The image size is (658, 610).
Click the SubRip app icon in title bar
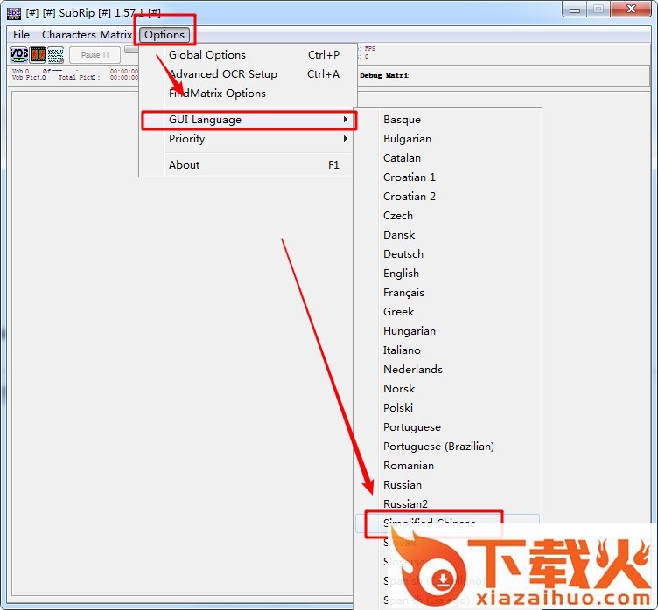13,12
